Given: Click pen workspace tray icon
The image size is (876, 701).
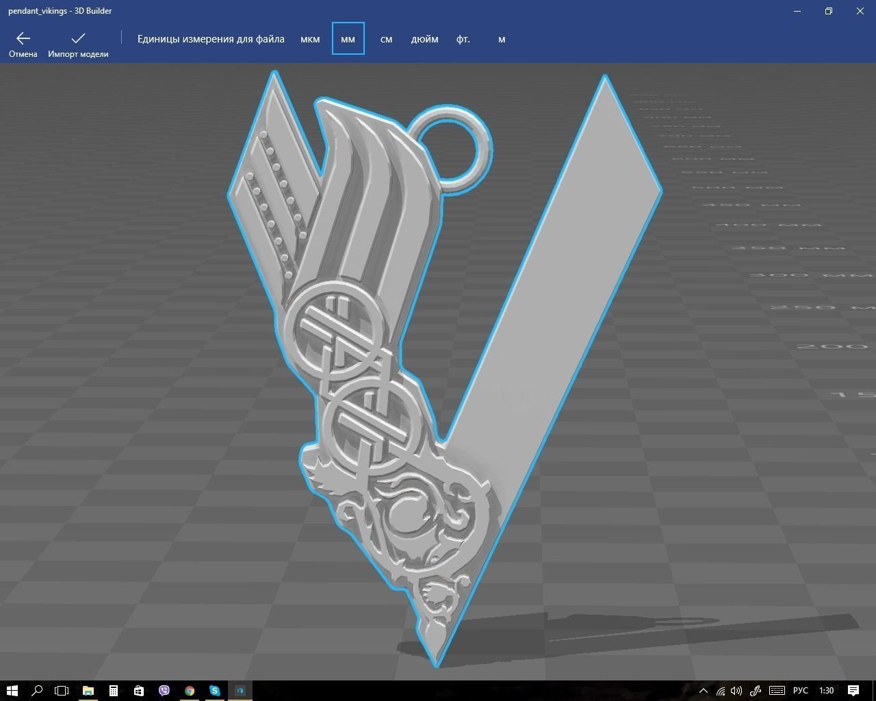Looking at the screenshot, I should click(x=756, y=691).
